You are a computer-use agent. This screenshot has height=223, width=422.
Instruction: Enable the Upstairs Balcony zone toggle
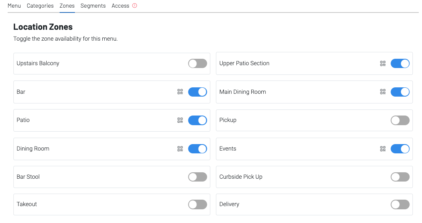coord(197,64)
